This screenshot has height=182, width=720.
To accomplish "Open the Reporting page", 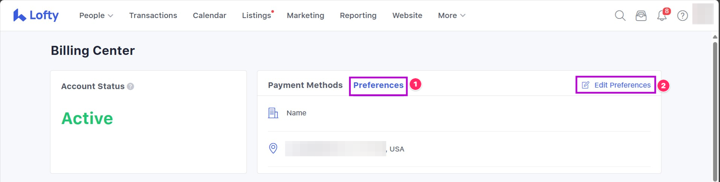I will click(x=358, y=15).
